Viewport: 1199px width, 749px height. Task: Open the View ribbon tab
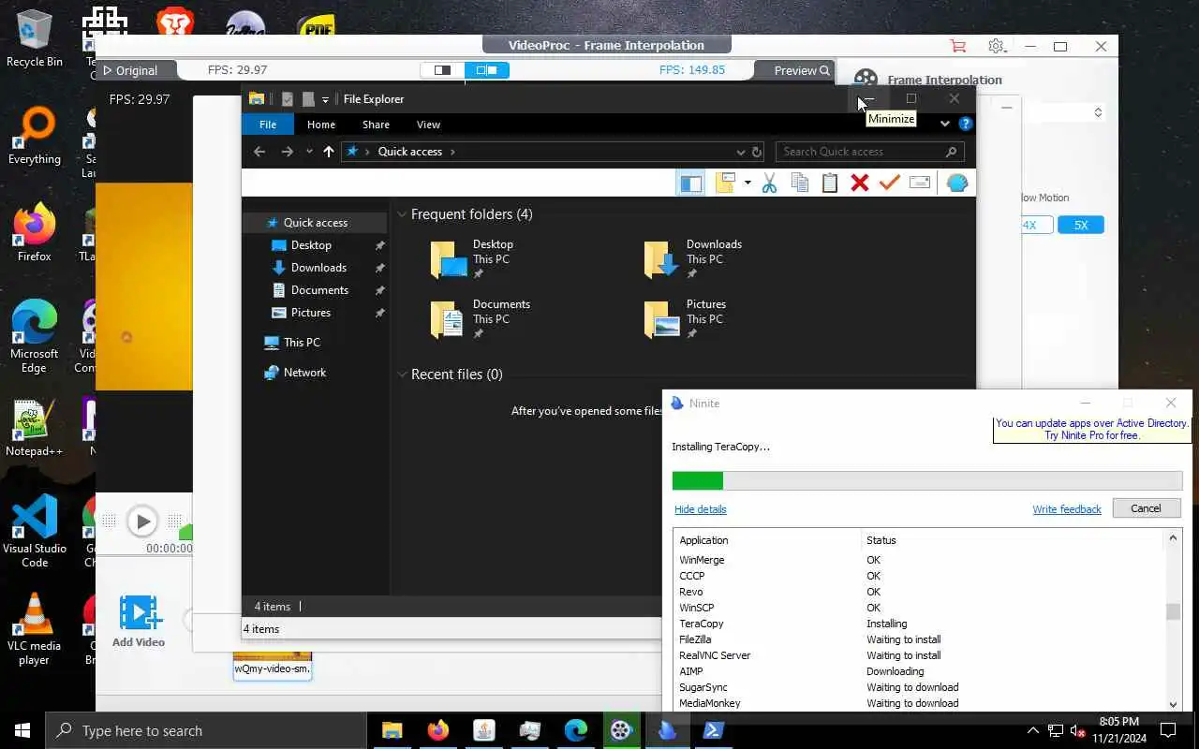click(x=428, y=125)
